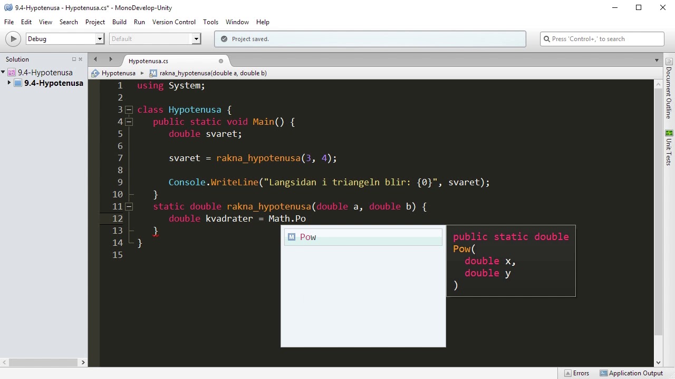Open the Version Control menu

174,22
